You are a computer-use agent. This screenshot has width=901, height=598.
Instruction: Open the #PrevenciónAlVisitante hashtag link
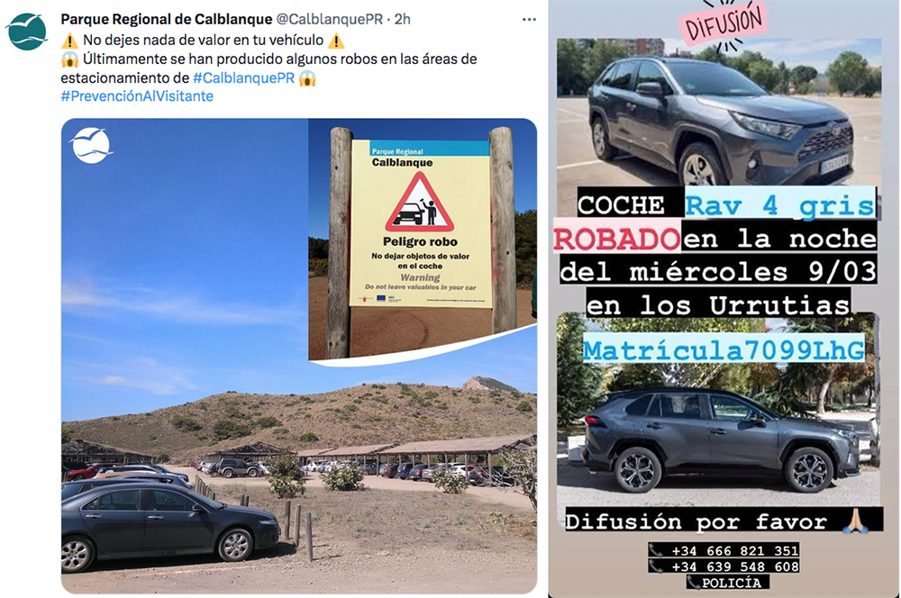137,96
